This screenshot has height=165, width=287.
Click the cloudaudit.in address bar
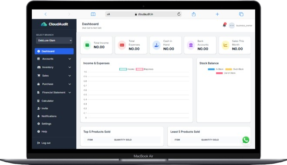144,14
